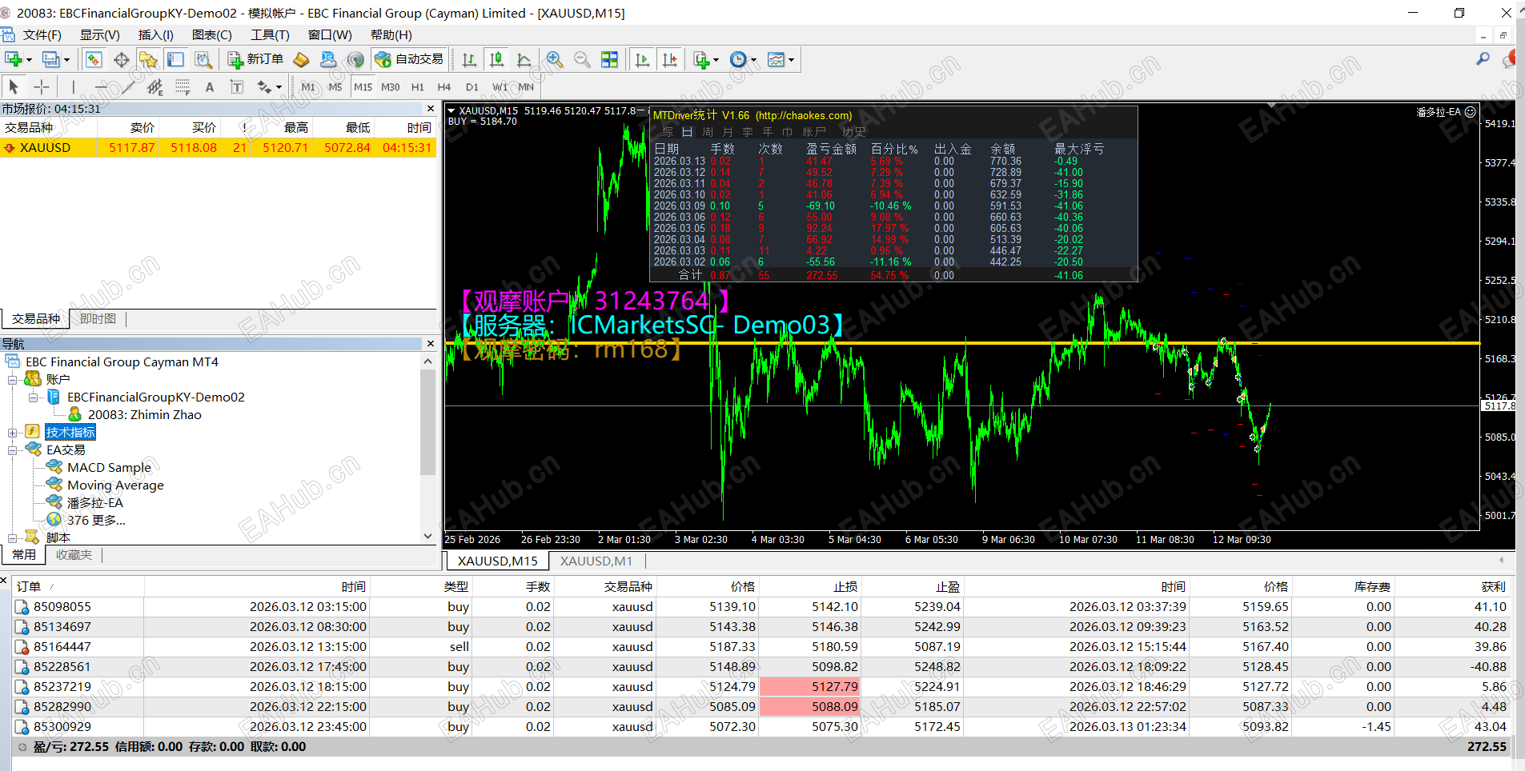Launch MetaEditor via yellow book icon
The width and height of the screenshot is (1525, 771).
click(302, 59)
